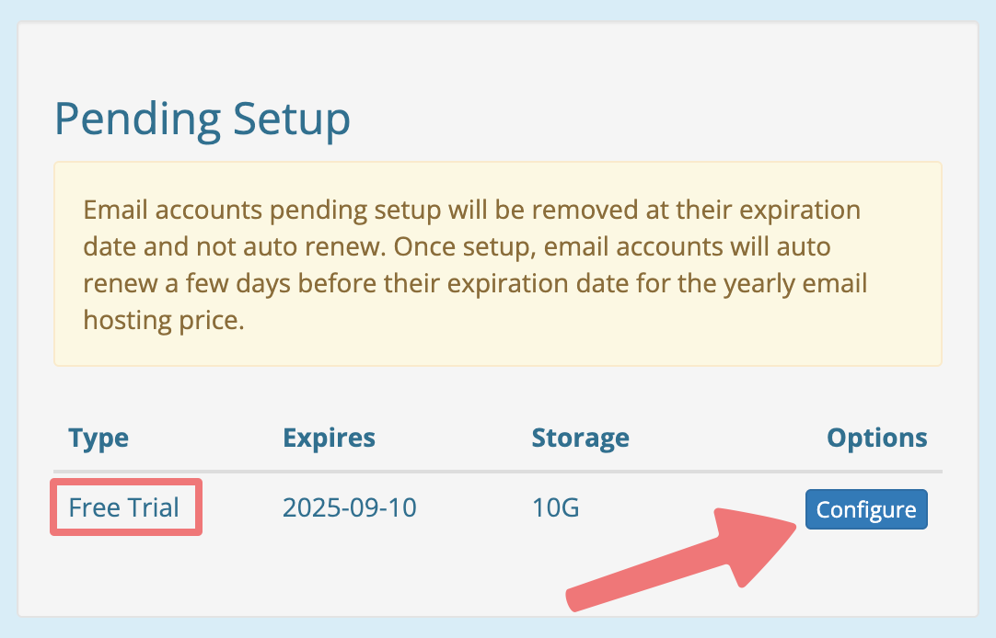Select the Free Trial type entry
Image resolution: width=996 pixels, height=638 pixels.
click(124, 507)
